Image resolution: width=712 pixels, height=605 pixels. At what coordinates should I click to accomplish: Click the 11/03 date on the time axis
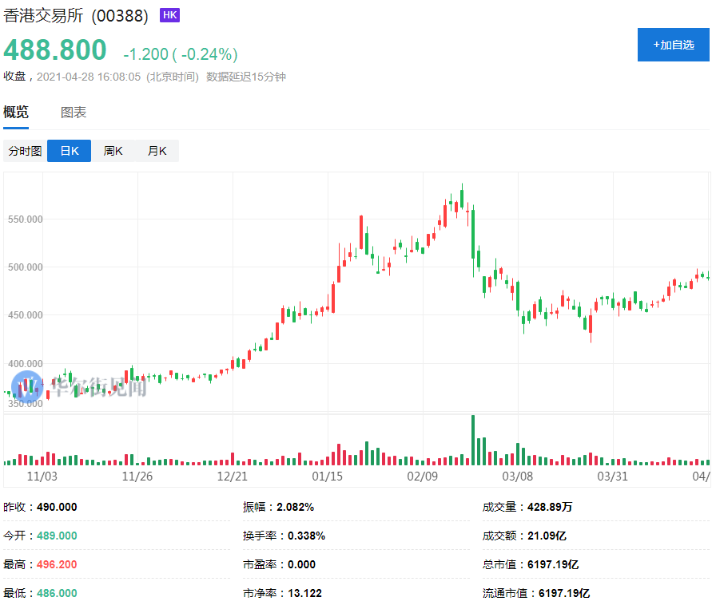pyautogui.click(x=42, y=476)
